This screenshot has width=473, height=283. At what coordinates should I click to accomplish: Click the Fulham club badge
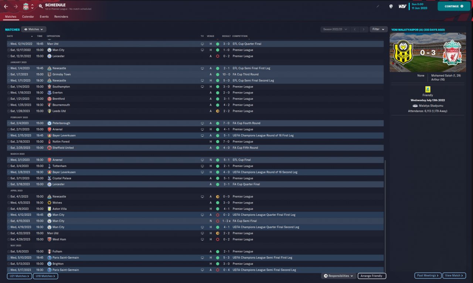coord(50,252)
